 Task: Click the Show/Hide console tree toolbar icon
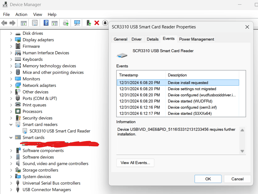pos(24,23)
